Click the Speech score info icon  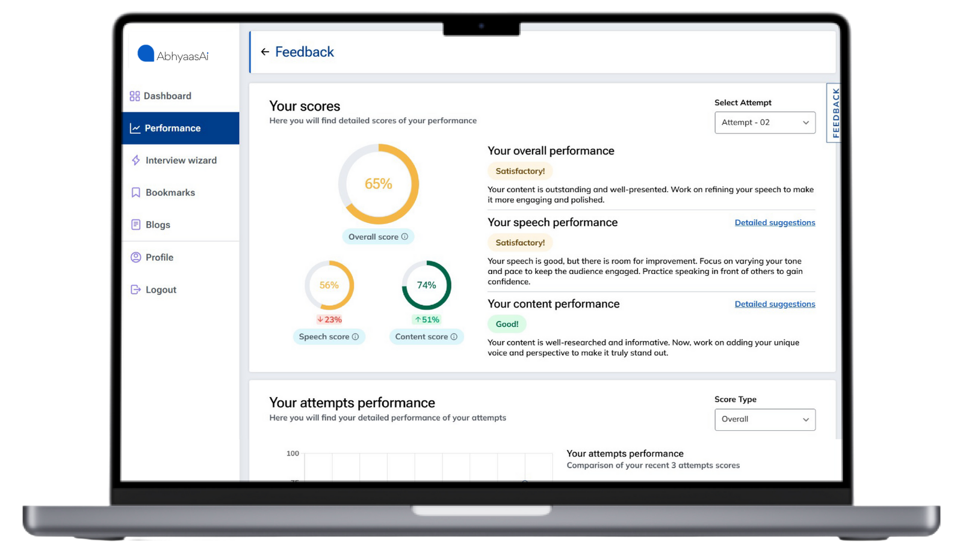[355, 337]
